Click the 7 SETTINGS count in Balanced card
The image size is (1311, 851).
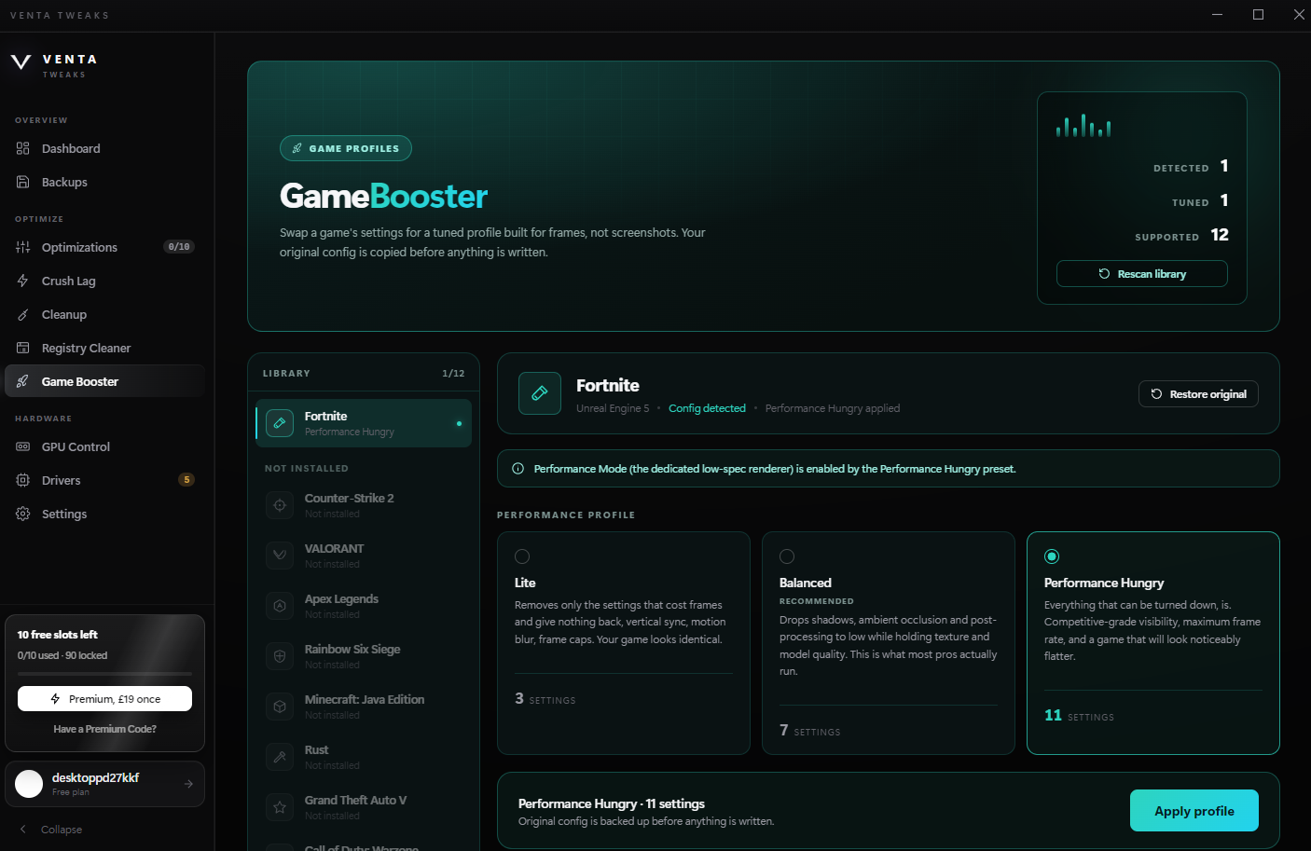pos(809,730)
